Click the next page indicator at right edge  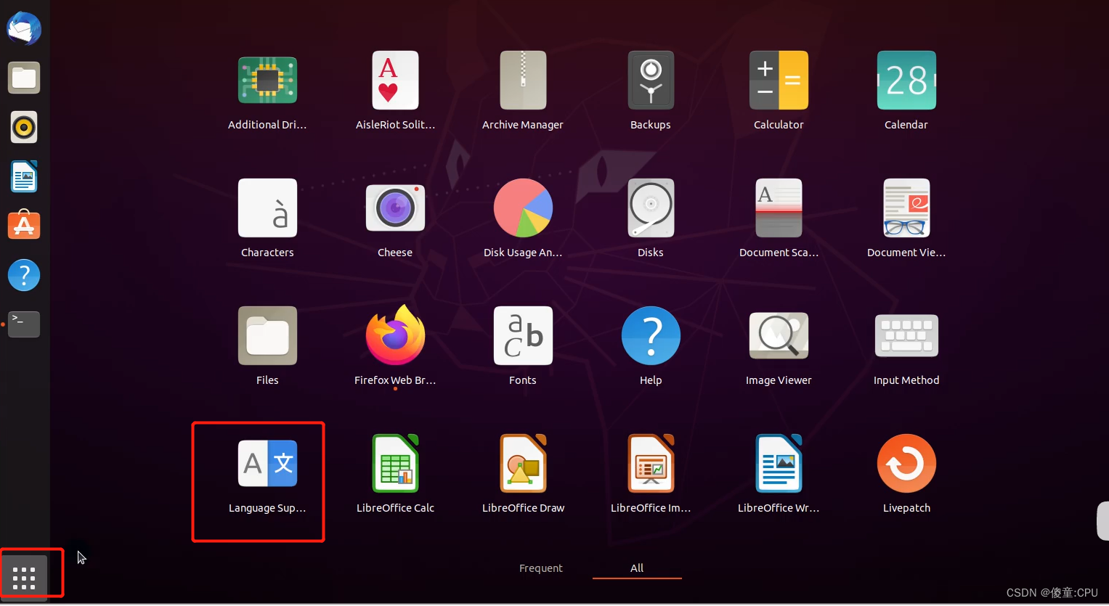[x=1102, y=520]
